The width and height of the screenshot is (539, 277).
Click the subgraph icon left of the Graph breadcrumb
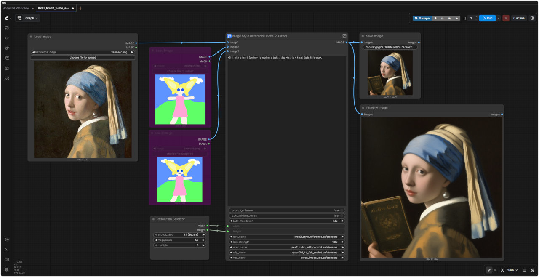(19, 18)
